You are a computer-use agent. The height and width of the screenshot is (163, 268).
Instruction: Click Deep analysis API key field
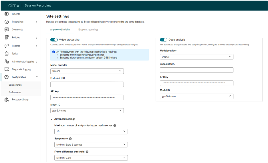[196, 83]
